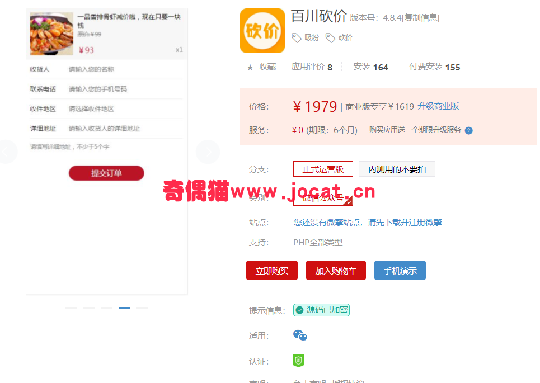Click the 手机演示 mobile demo button
540x383 pixels.
pos(400,271)
